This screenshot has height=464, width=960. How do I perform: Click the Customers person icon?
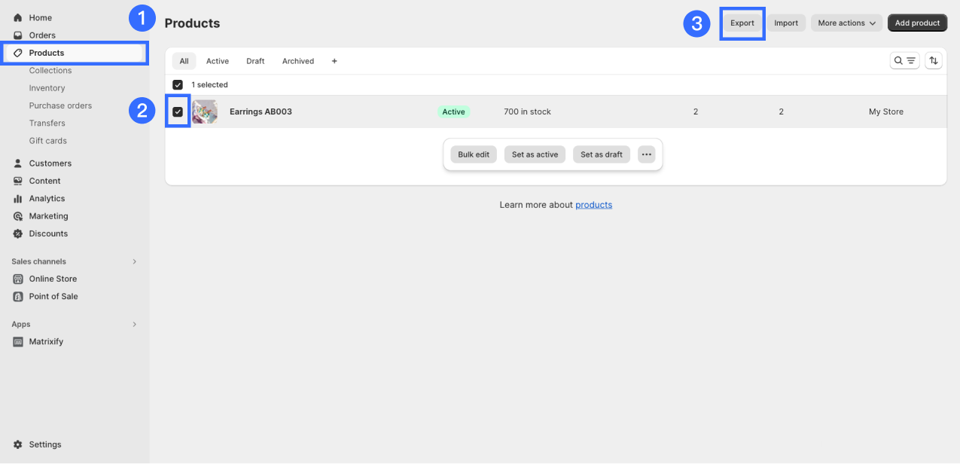point(18,163)
